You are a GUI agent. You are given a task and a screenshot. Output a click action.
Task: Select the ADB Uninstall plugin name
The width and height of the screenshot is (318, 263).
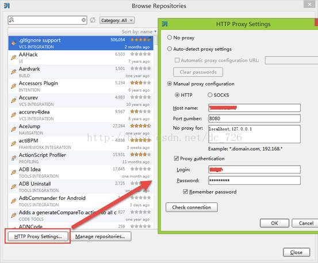point(35,184)
